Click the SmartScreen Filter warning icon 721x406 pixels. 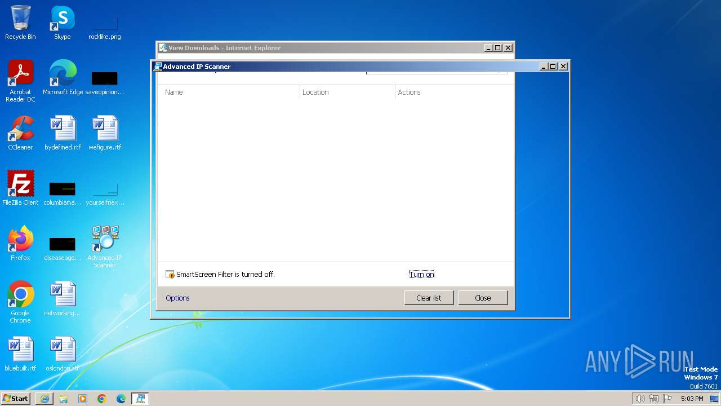coord(170,275)
